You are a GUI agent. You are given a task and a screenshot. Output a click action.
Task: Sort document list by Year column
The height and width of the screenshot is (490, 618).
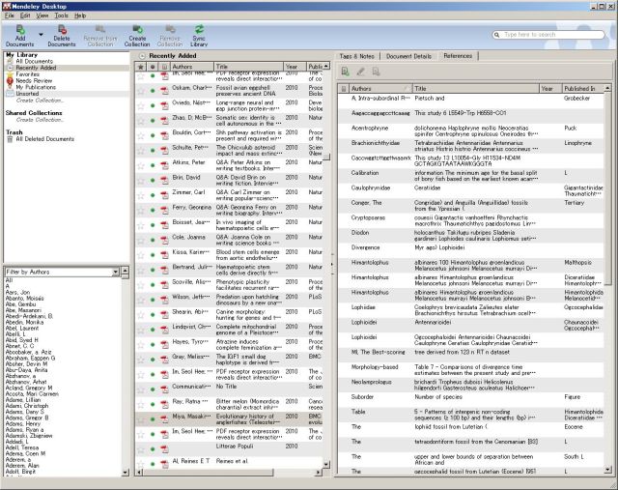295,67
